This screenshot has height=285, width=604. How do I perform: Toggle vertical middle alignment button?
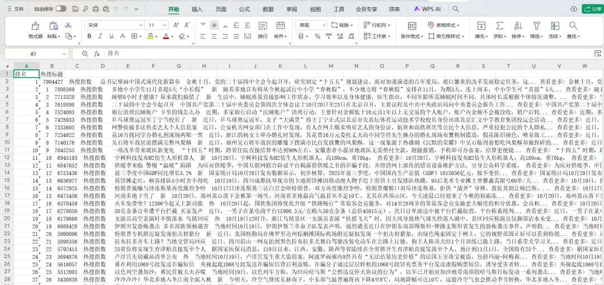[215, 25]
